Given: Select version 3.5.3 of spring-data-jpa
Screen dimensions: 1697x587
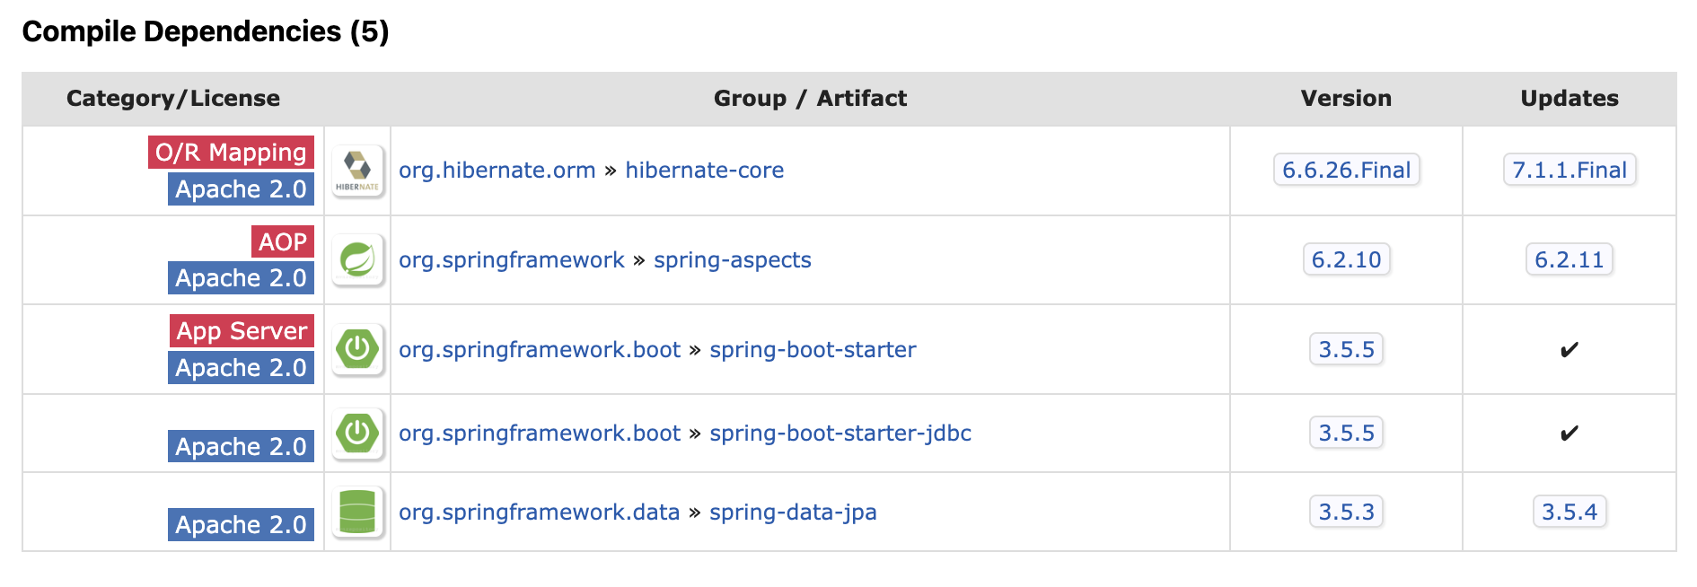Looking at the screenshot, I should pyautogui.click(x=1346, y=512).
